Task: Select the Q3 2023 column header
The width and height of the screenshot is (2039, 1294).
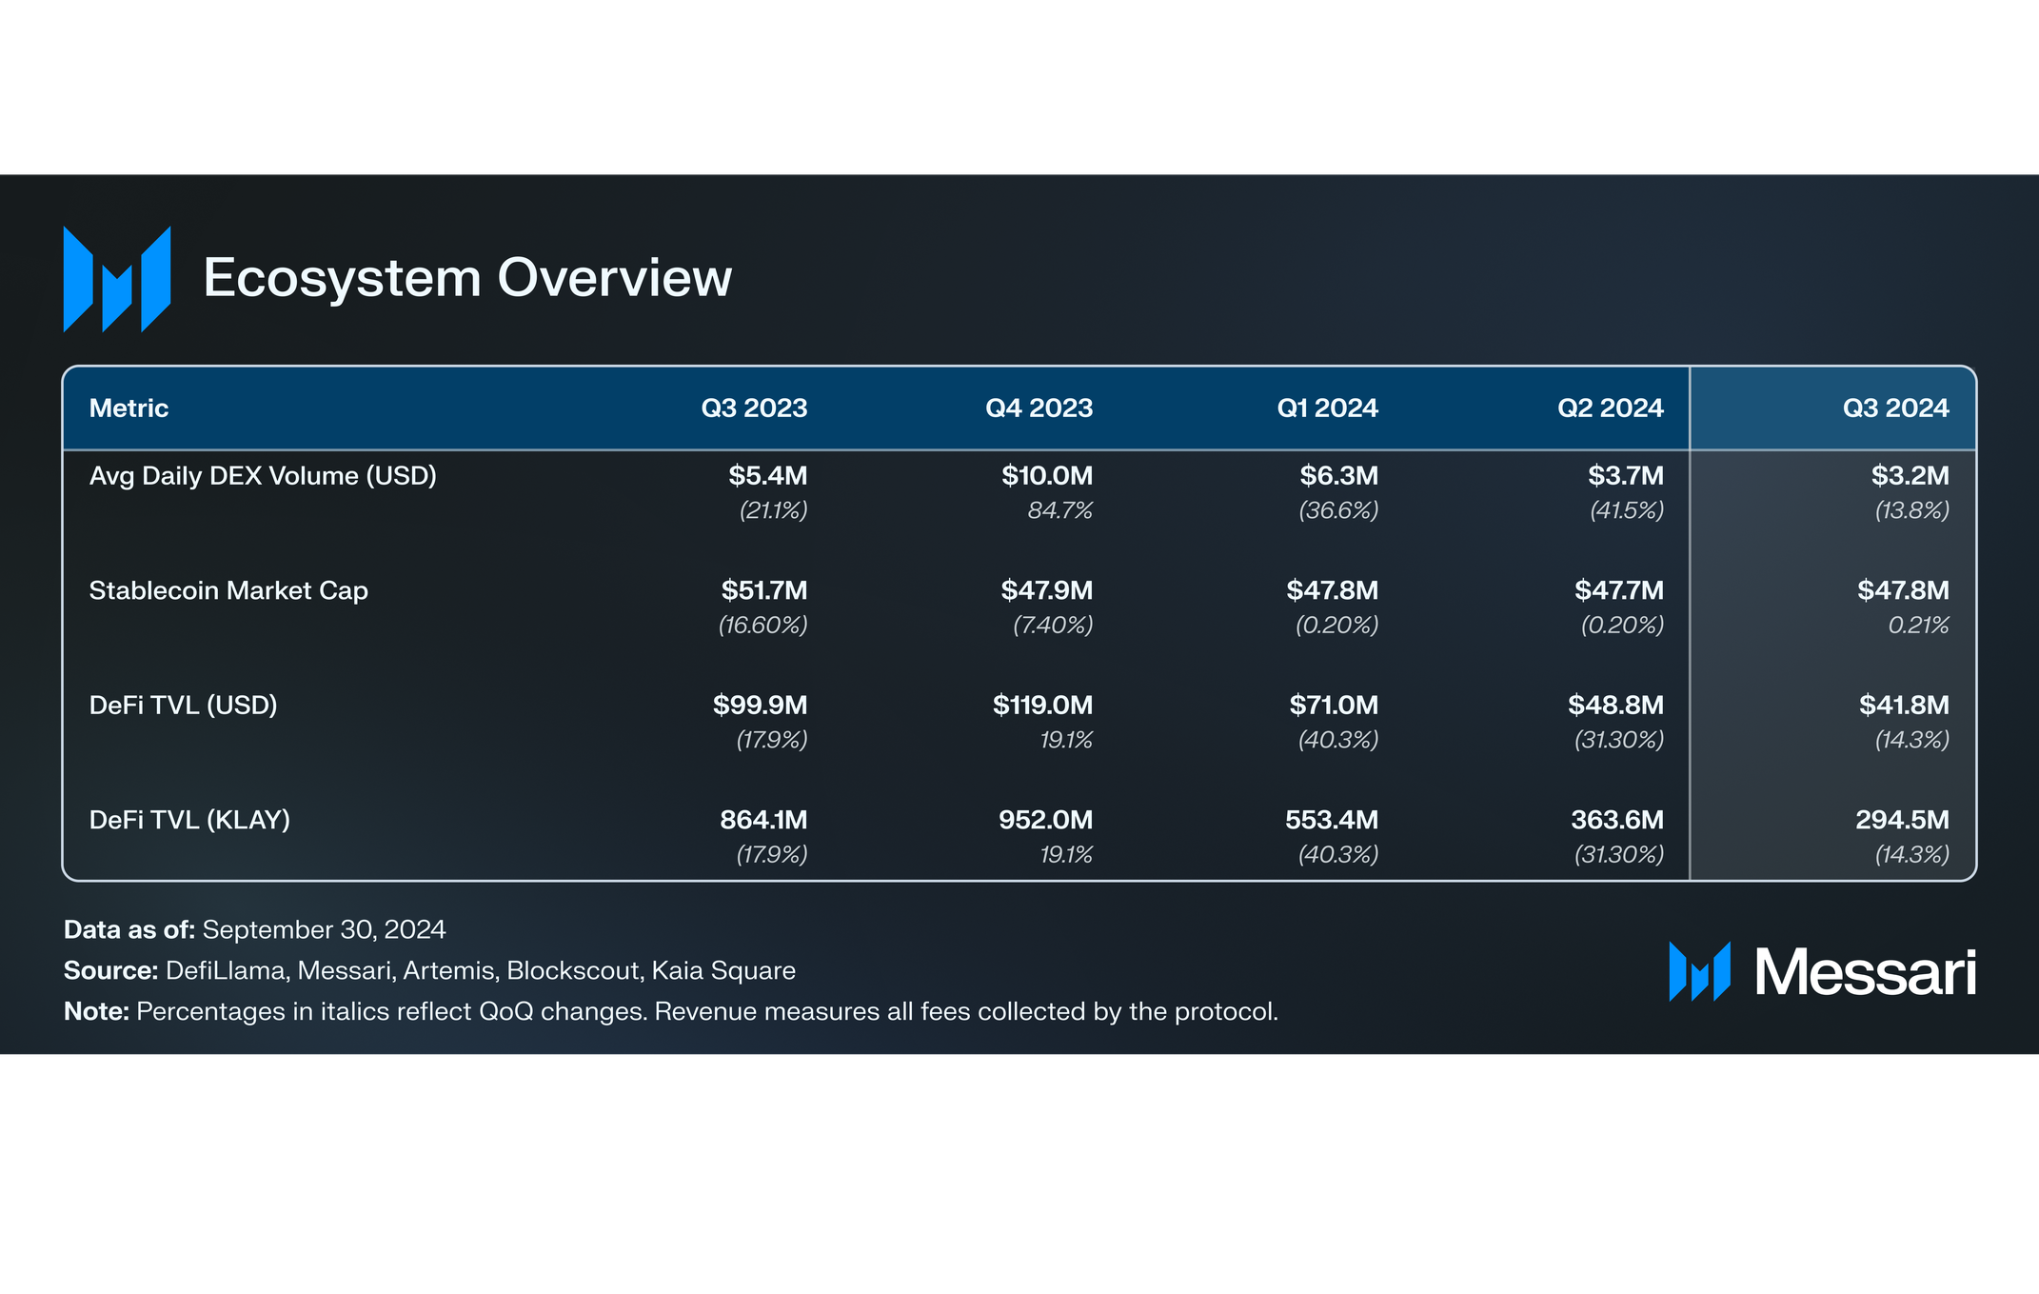Action: (753, 408)
